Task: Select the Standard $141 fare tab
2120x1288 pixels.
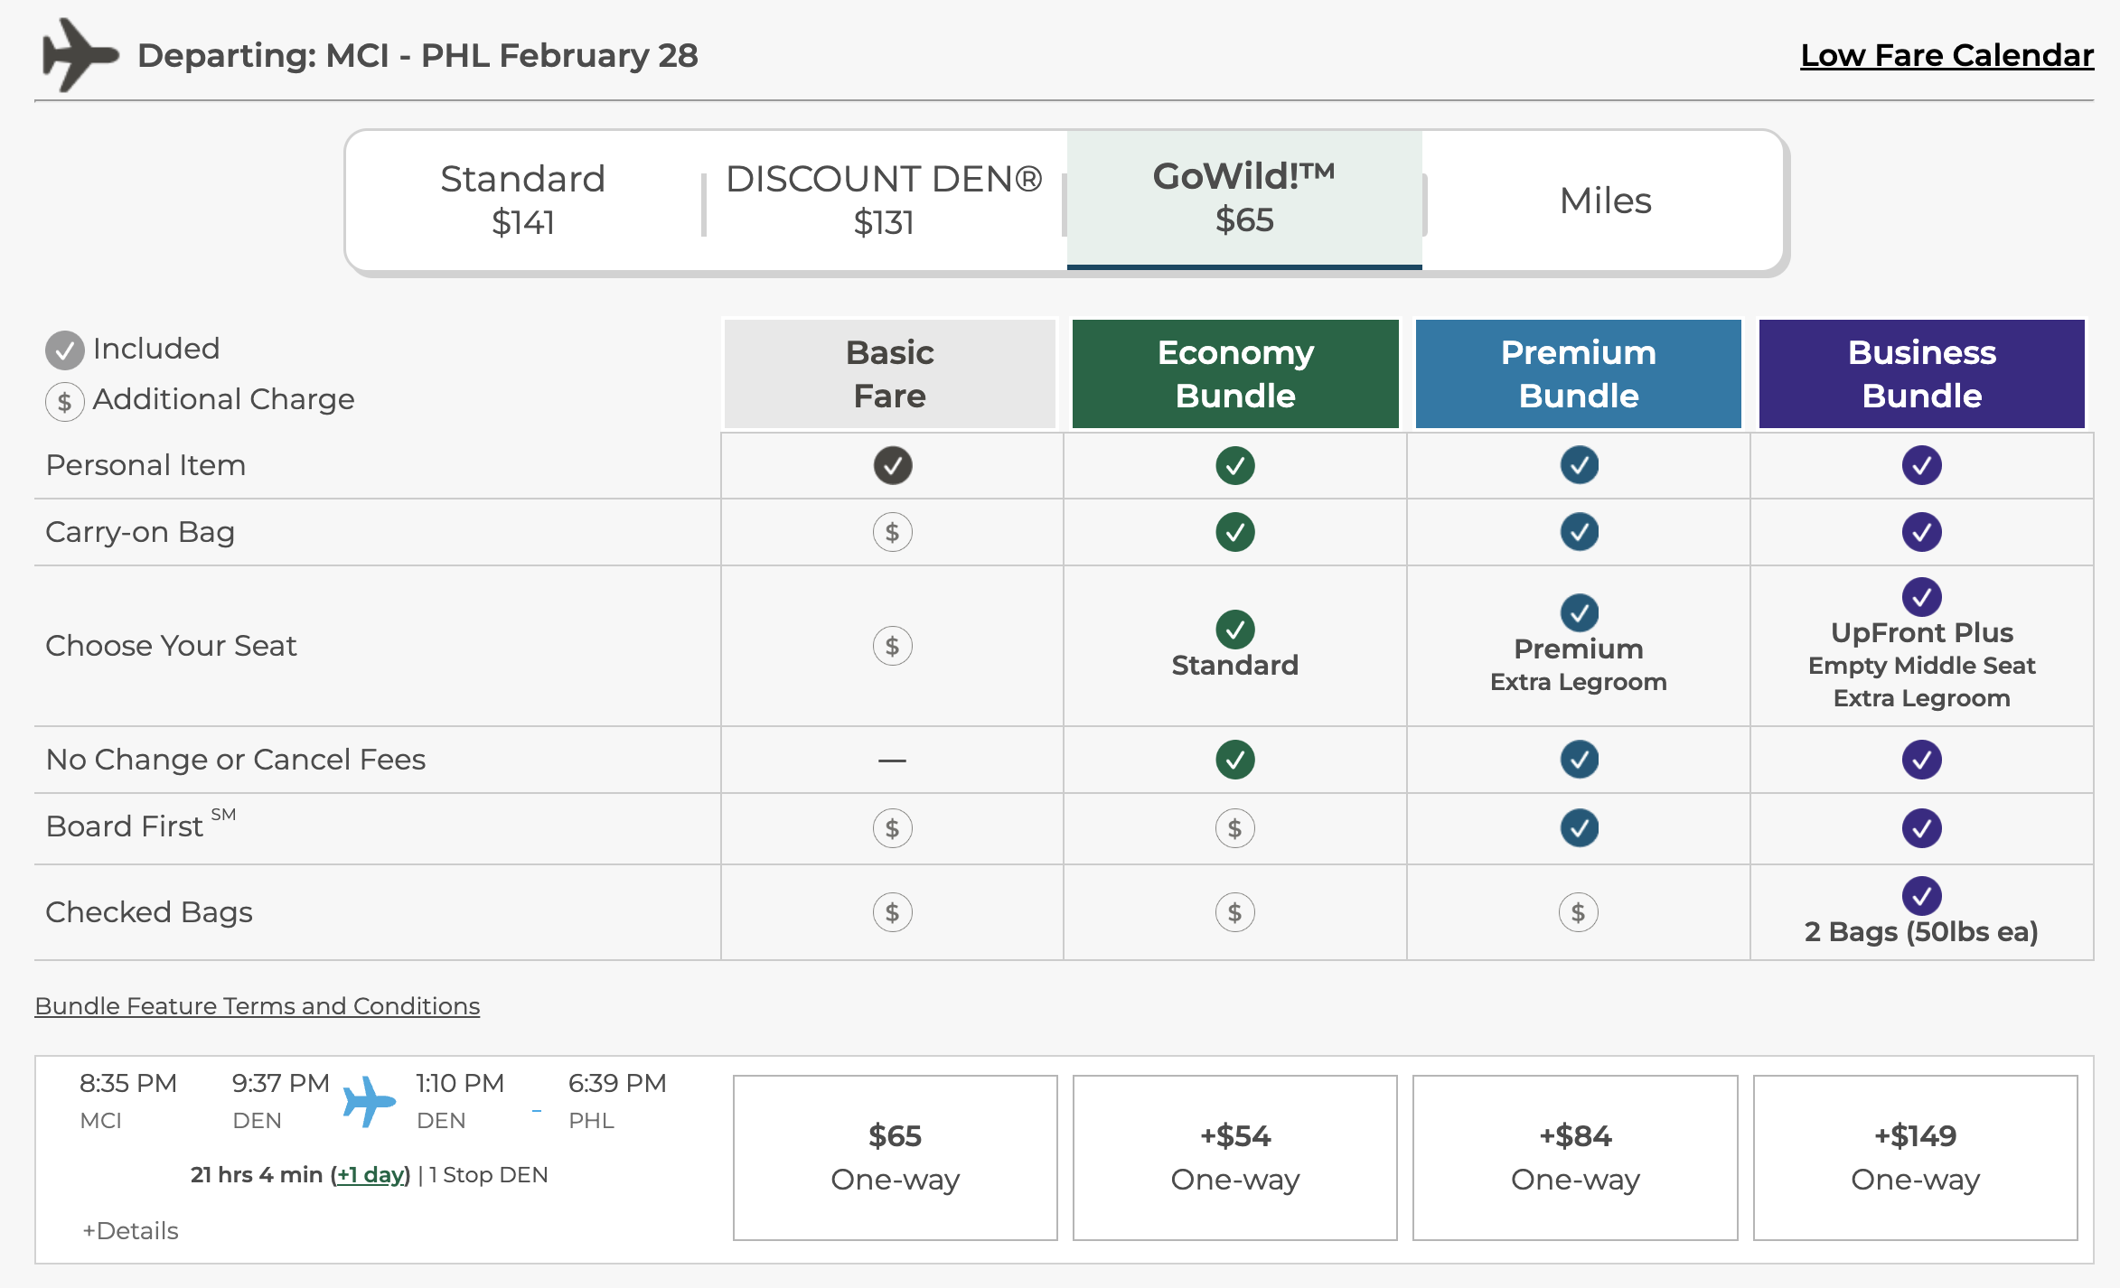Action: click(522, 200)
